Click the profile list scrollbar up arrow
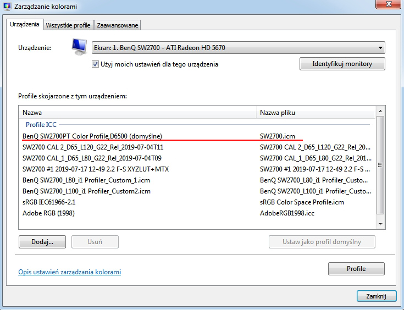Image resolution: width=404 pixels, height=310 pixels. tap(380, 111)
